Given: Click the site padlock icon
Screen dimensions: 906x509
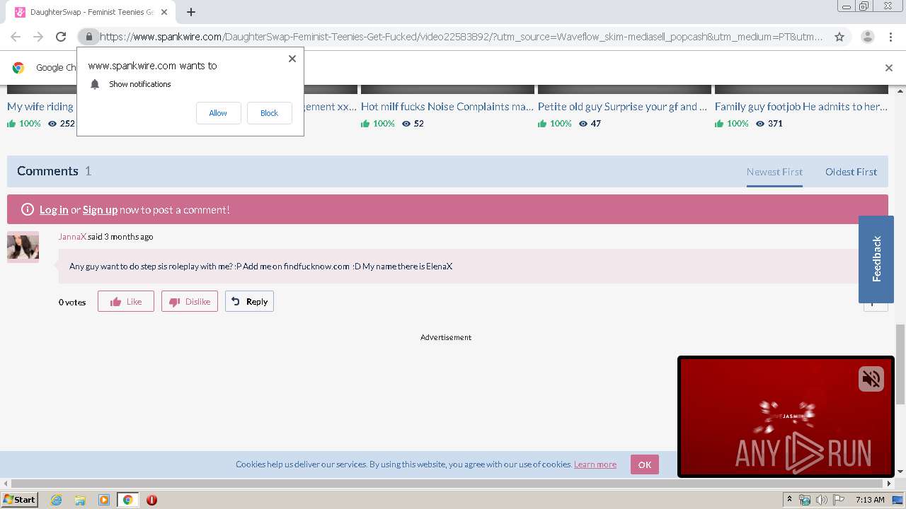Looking at the screenshot, I should tap(88, 37).
